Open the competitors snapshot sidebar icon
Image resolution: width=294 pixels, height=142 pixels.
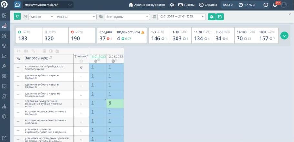point(4,35)
